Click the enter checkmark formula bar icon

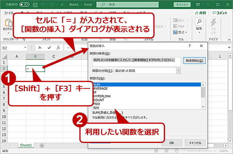tap(49, 48)
